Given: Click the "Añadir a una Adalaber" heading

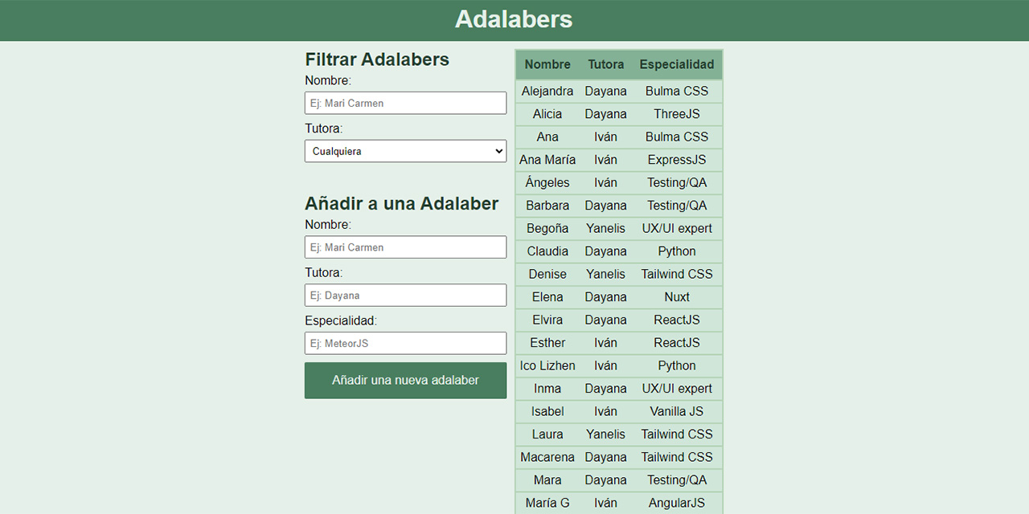Looking at the screenshot, I should click(x=402, y=203).
